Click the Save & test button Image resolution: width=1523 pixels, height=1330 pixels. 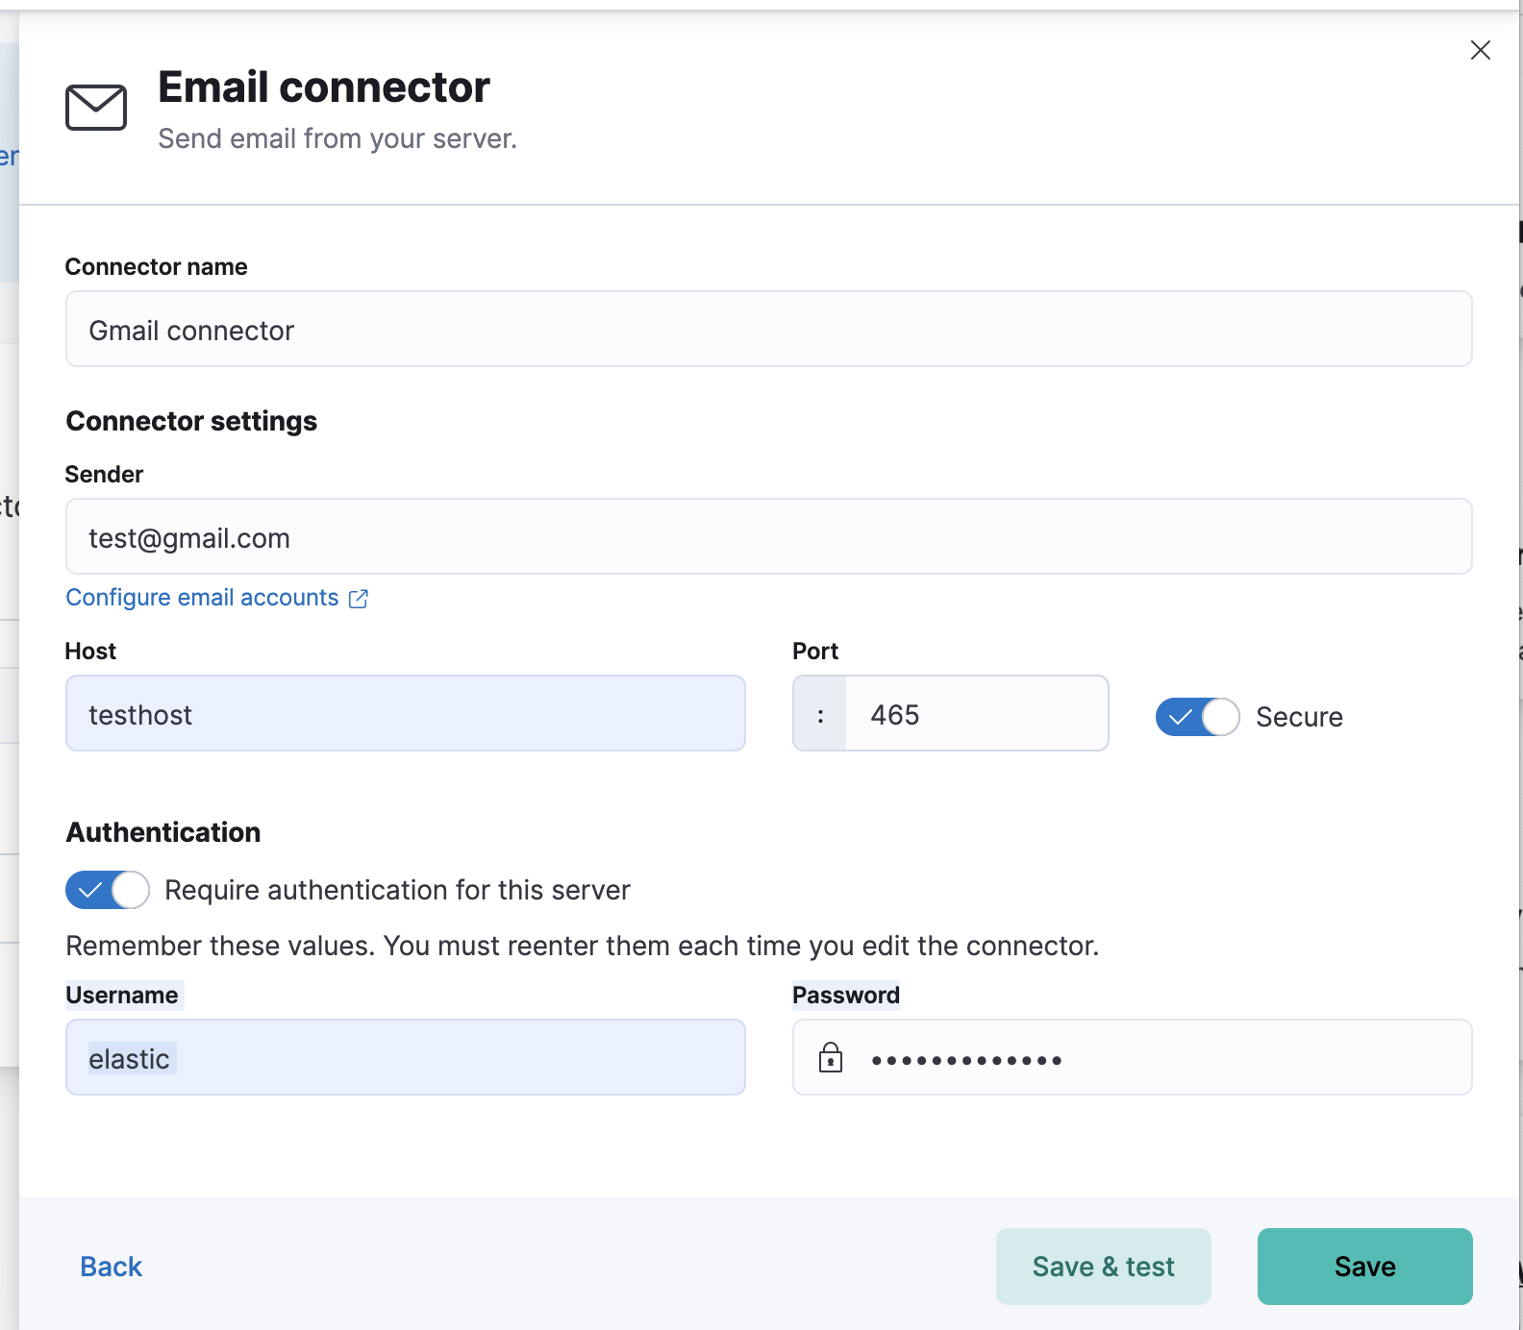click(x=1103, y=1267)
